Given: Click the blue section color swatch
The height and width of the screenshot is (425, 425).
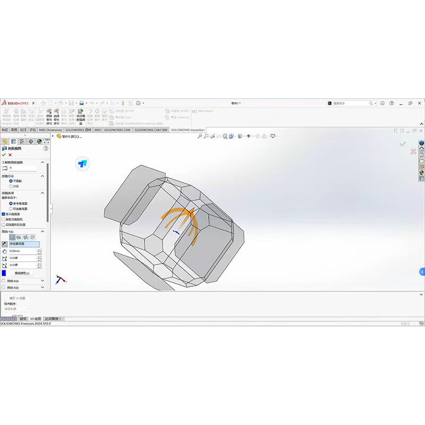Looking at the screenshot, I should point(4,273).
